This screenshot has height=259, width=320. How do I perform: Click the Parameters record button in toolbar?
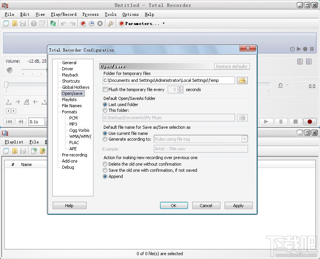[139, 24]
